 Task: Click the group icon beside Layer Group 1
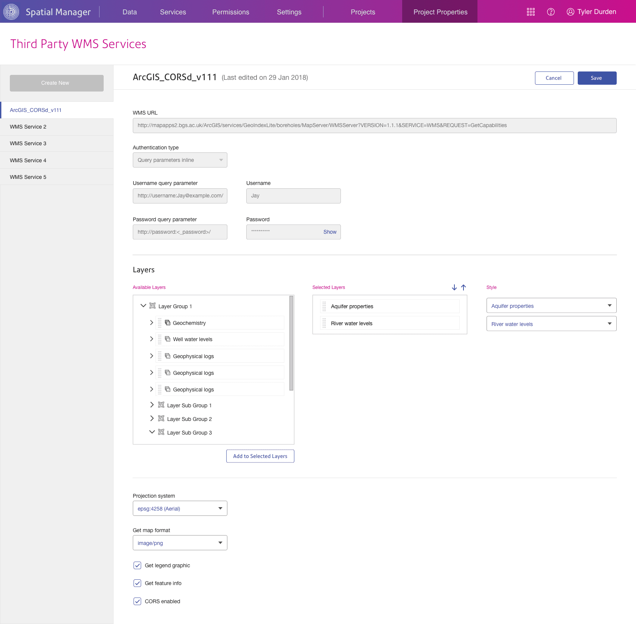(152, 306)
